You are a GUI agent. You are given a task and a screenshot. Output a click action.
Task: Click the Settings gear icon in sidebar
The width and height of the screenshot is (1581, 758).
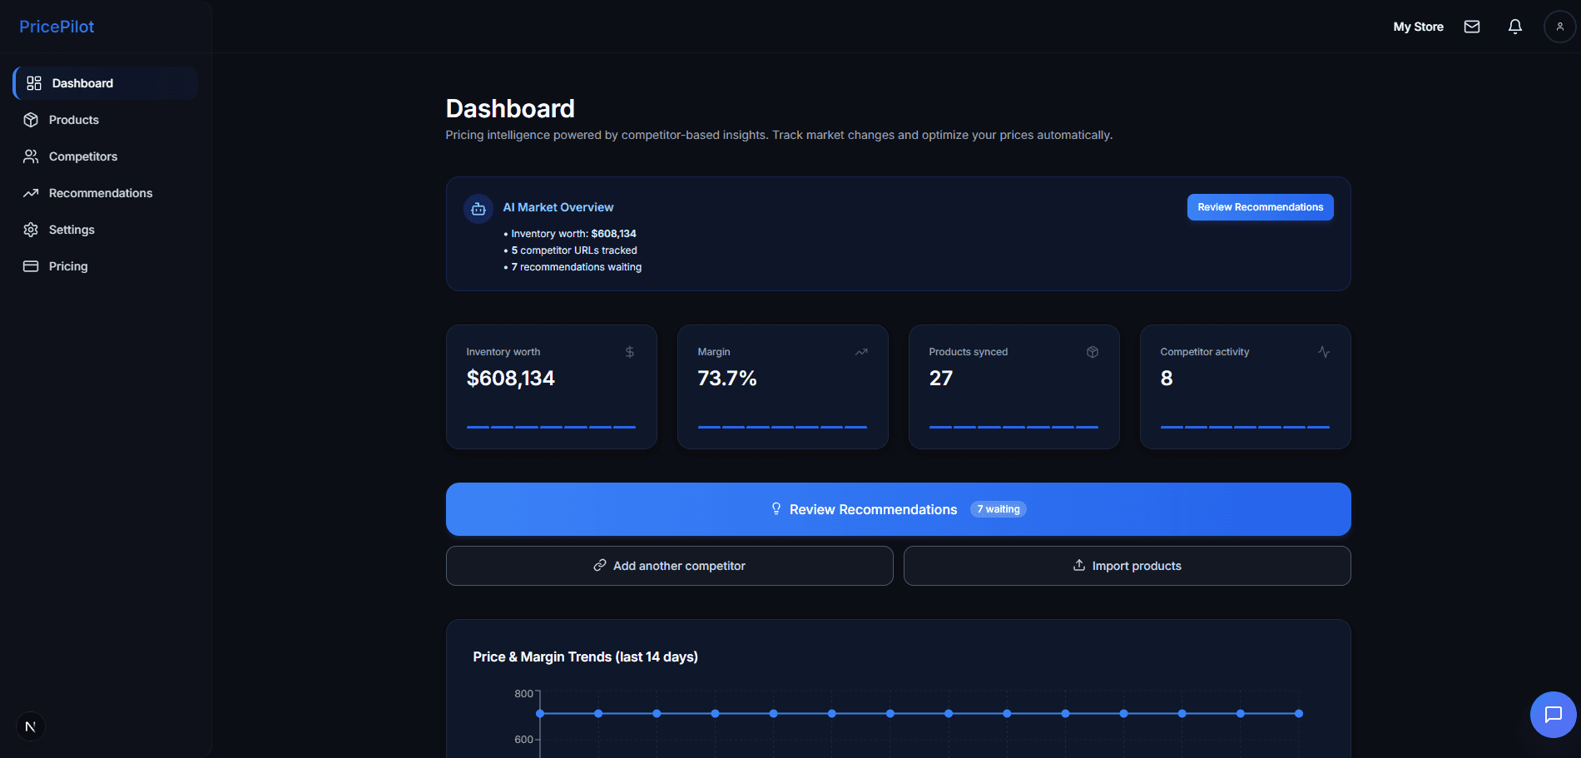click(30, 230)
